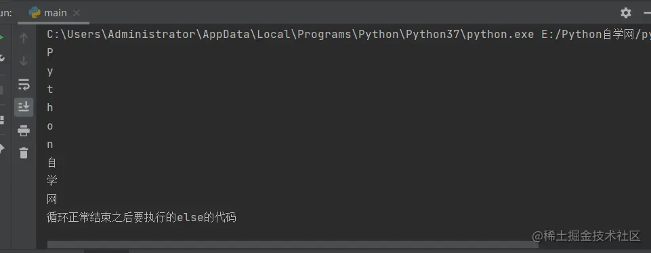Click the Print console output icon
The image size is (651, 253).
[x=24, y=130]
